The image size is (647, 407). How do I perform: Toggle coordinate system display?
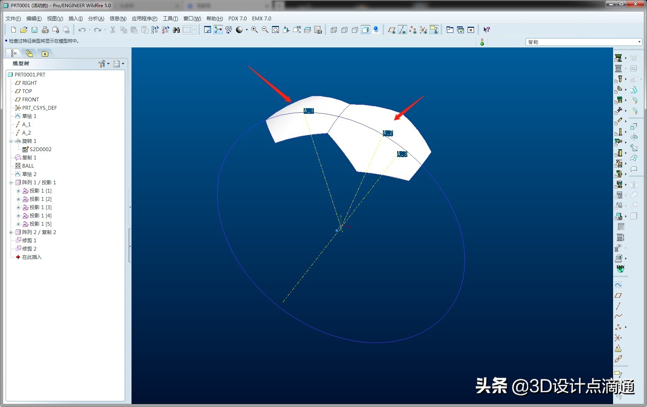click(423, 29)
